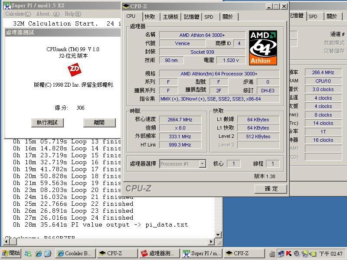Open the Windows Start (開始) button
This screenshot has height=260, width=347.
[x=11, y=253]
